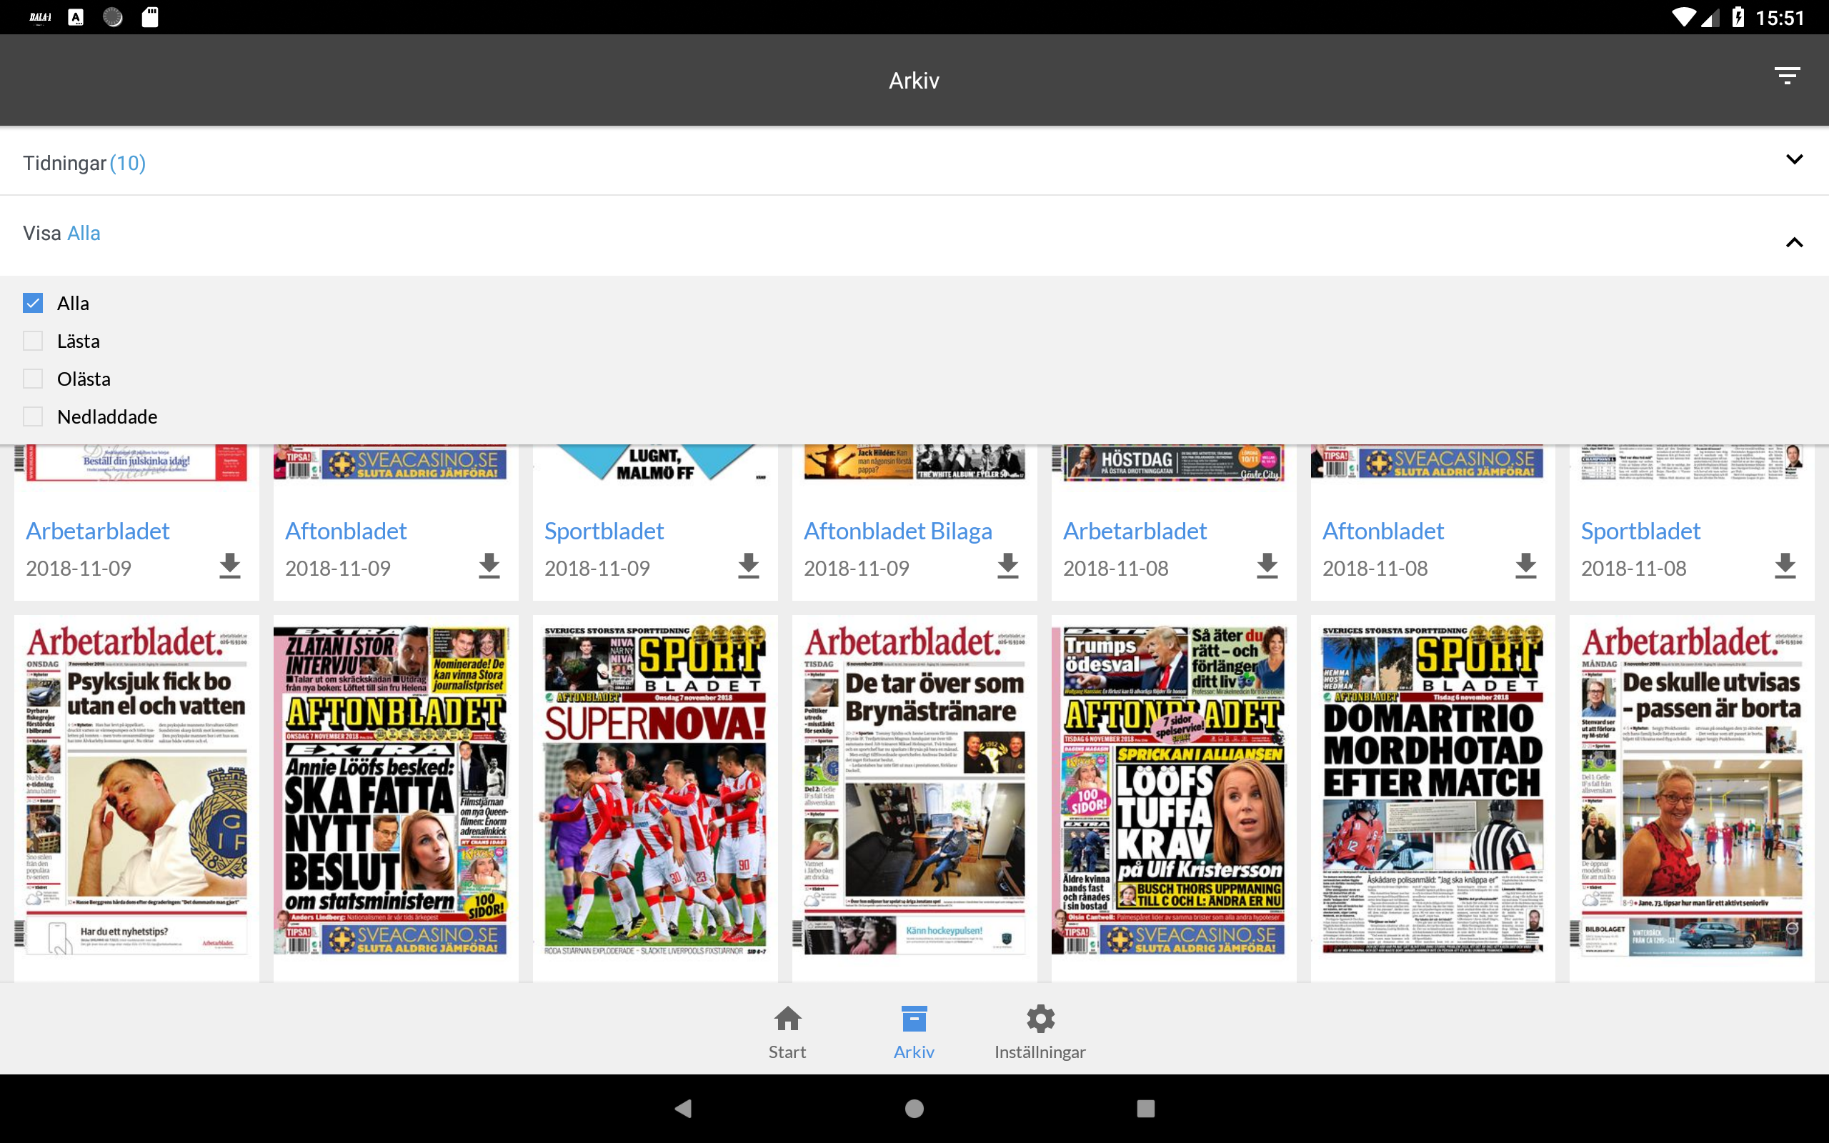Enable the Olästa checkbox

[32, 379]
